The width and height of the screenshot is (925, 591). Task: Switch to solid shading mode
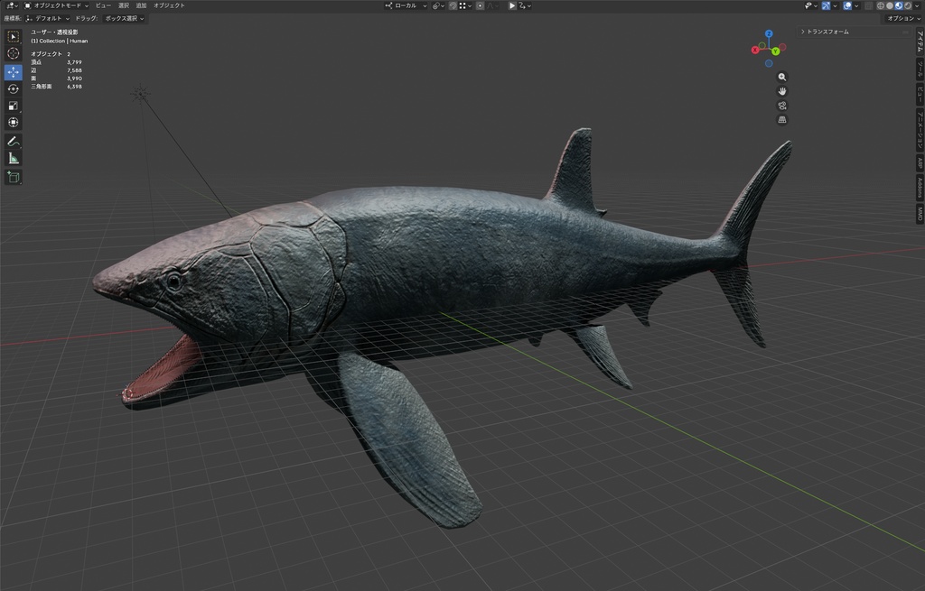click(x=890, y=6)
